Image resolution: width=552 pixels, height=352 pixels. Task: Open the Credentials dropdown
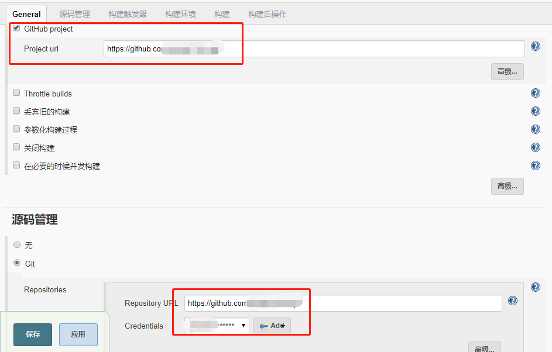click(x=217, y=325)
